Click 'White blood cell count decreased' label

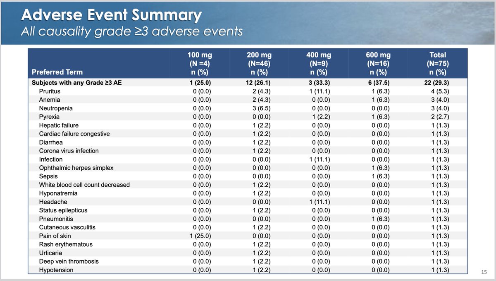(84, 185)
